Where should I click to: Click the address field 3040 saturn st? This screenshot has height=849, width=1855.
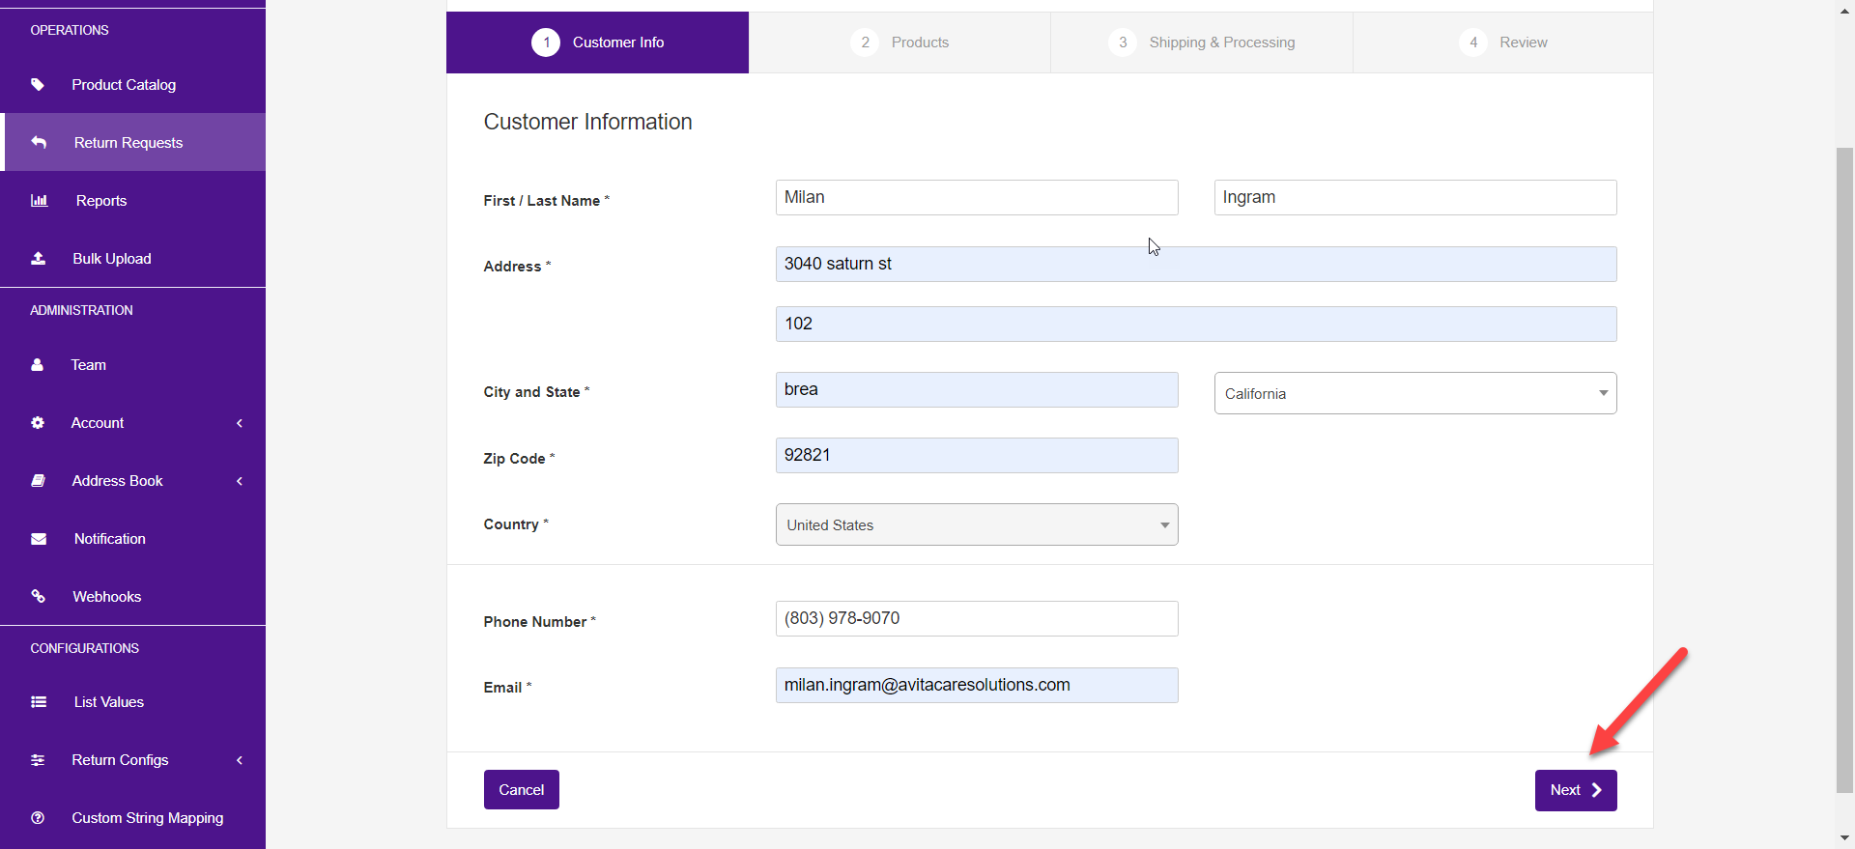[1196, 264]
